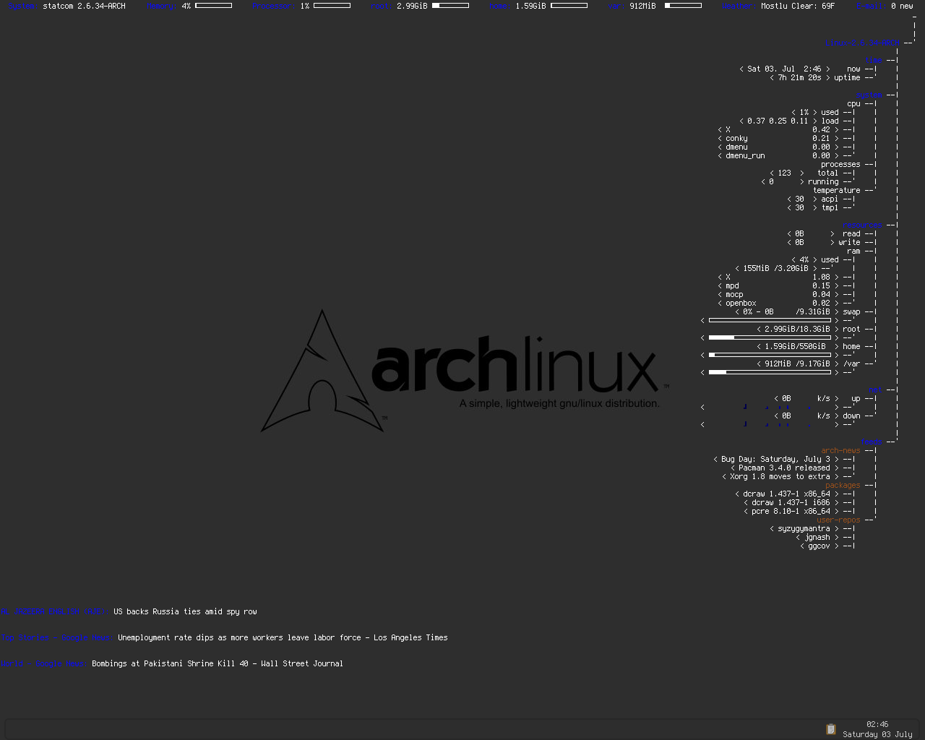Click the 'conky' process row
The height and width of the screenshot is (740, 925).
(778, 139)
